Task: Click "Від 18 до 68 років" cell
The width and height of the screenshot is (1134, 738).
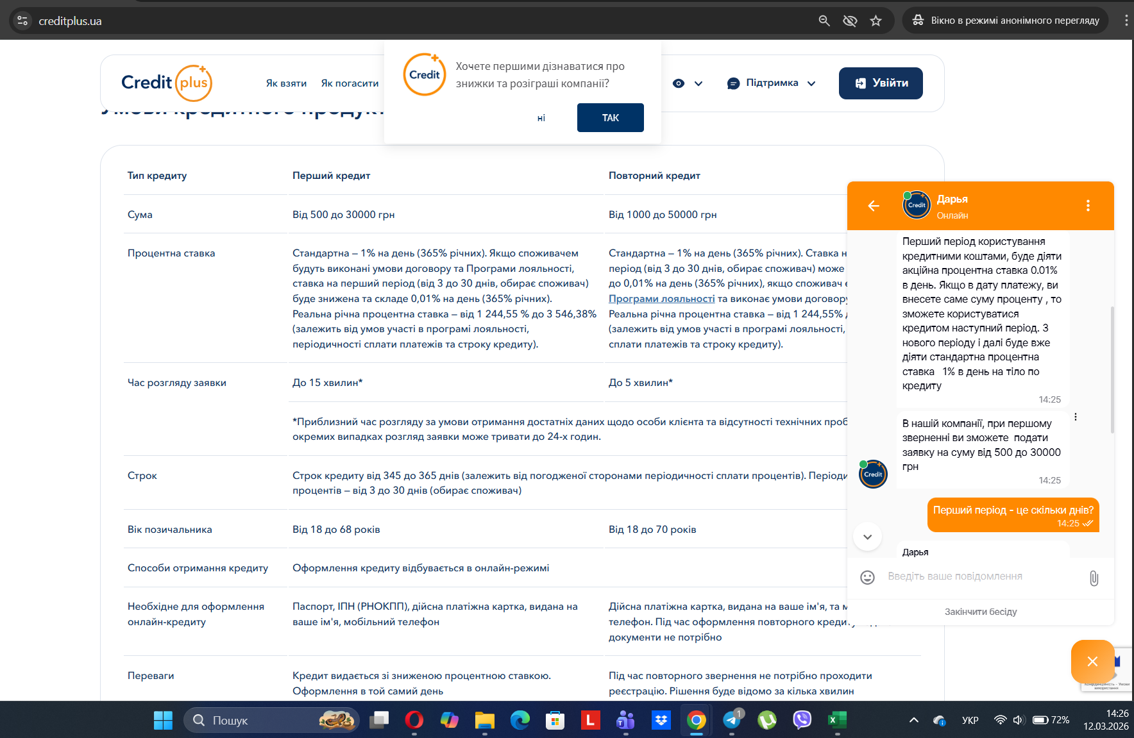Action: (336, 530)
